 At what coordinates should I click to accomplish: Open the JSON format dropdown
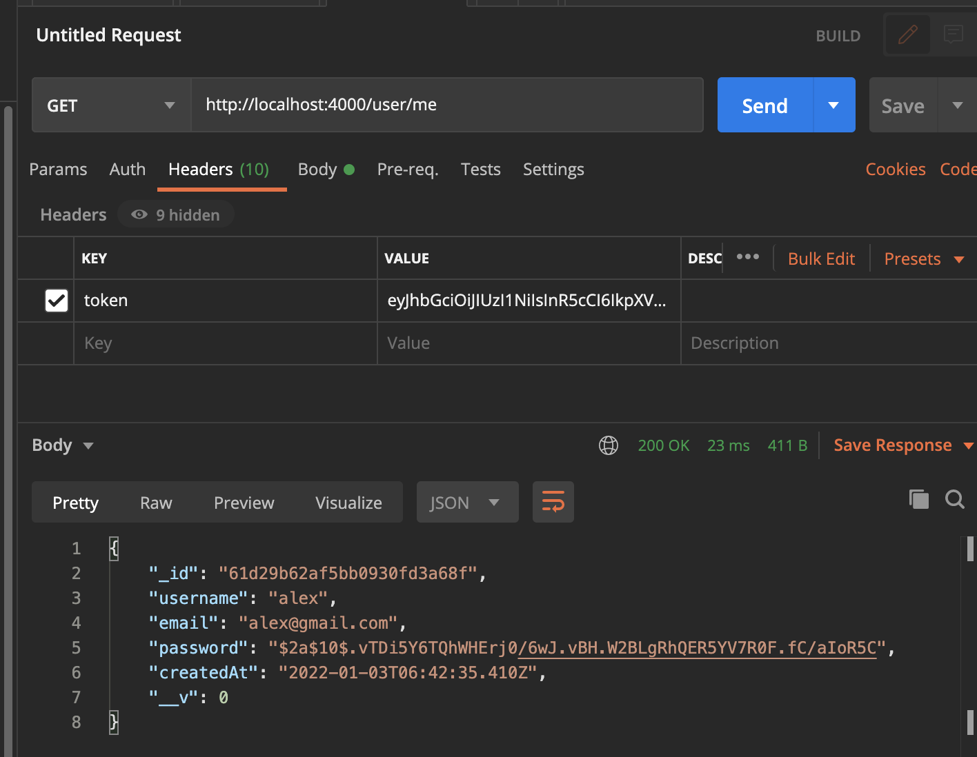click(467, 503)
